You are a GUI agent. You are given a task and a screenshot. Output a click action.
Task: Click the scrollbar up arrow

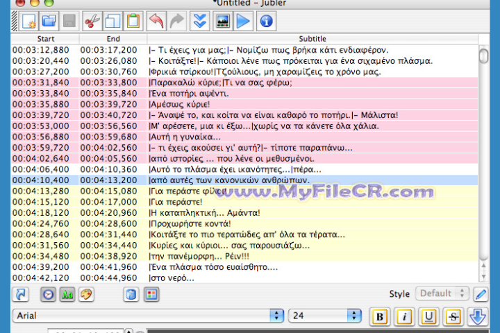click(484, 266)
